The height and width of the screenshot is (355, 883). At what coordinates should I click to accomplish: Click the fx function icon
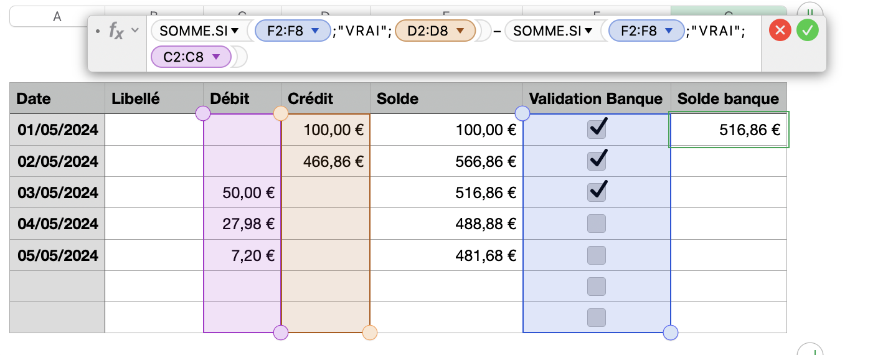pos(116,31)
